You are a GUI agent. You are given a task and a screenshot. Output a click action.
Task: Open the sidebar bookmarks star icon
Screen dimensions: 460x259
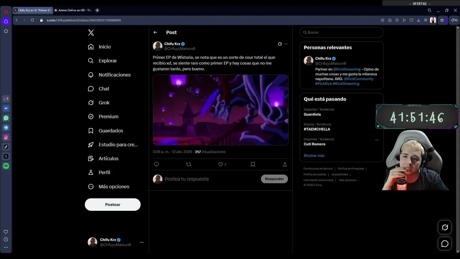(6, 31)
